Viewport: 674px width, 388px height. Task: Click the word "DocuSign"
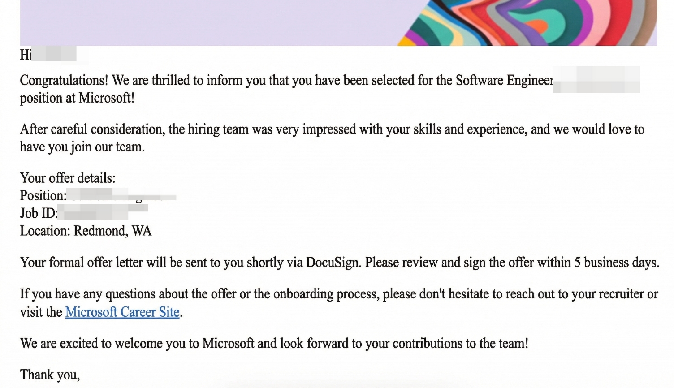coord(333,262)
